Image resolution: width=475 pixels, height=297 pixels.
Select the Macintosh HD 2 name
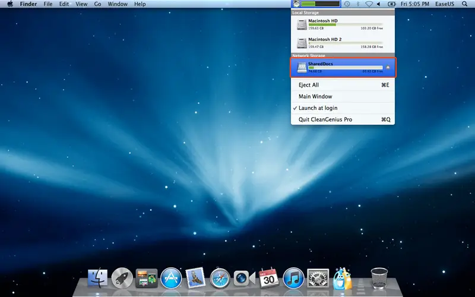[325, 39]
